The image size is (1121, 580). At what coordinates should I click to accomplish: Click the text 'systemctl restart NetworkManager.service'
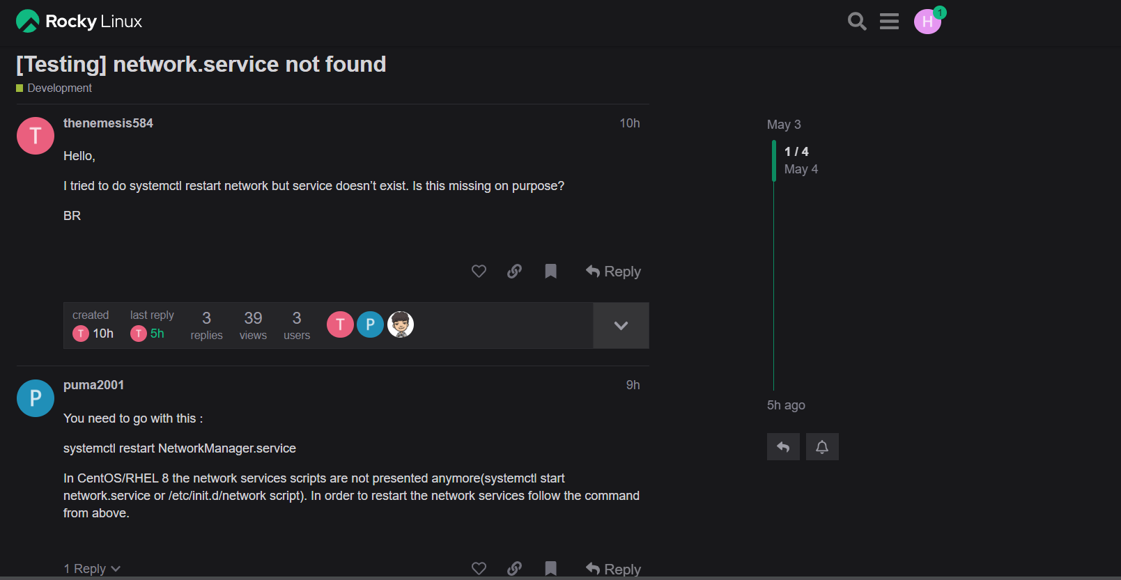[180, 448]
